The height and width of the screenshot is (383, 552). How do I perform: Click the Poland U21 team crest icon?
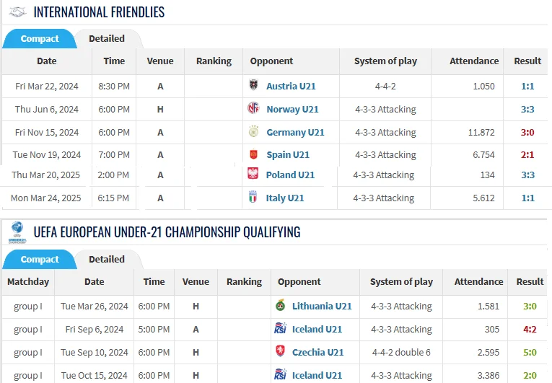[253, 175]
